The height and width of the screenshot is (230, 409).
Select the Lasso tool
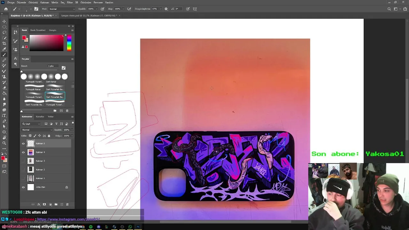[x=4, y=32]
